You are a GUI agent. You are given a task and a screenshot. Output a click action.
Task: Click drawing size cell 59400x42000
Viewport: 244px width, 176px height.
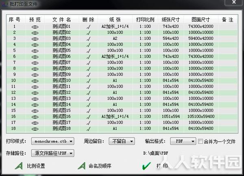[201, 39]
